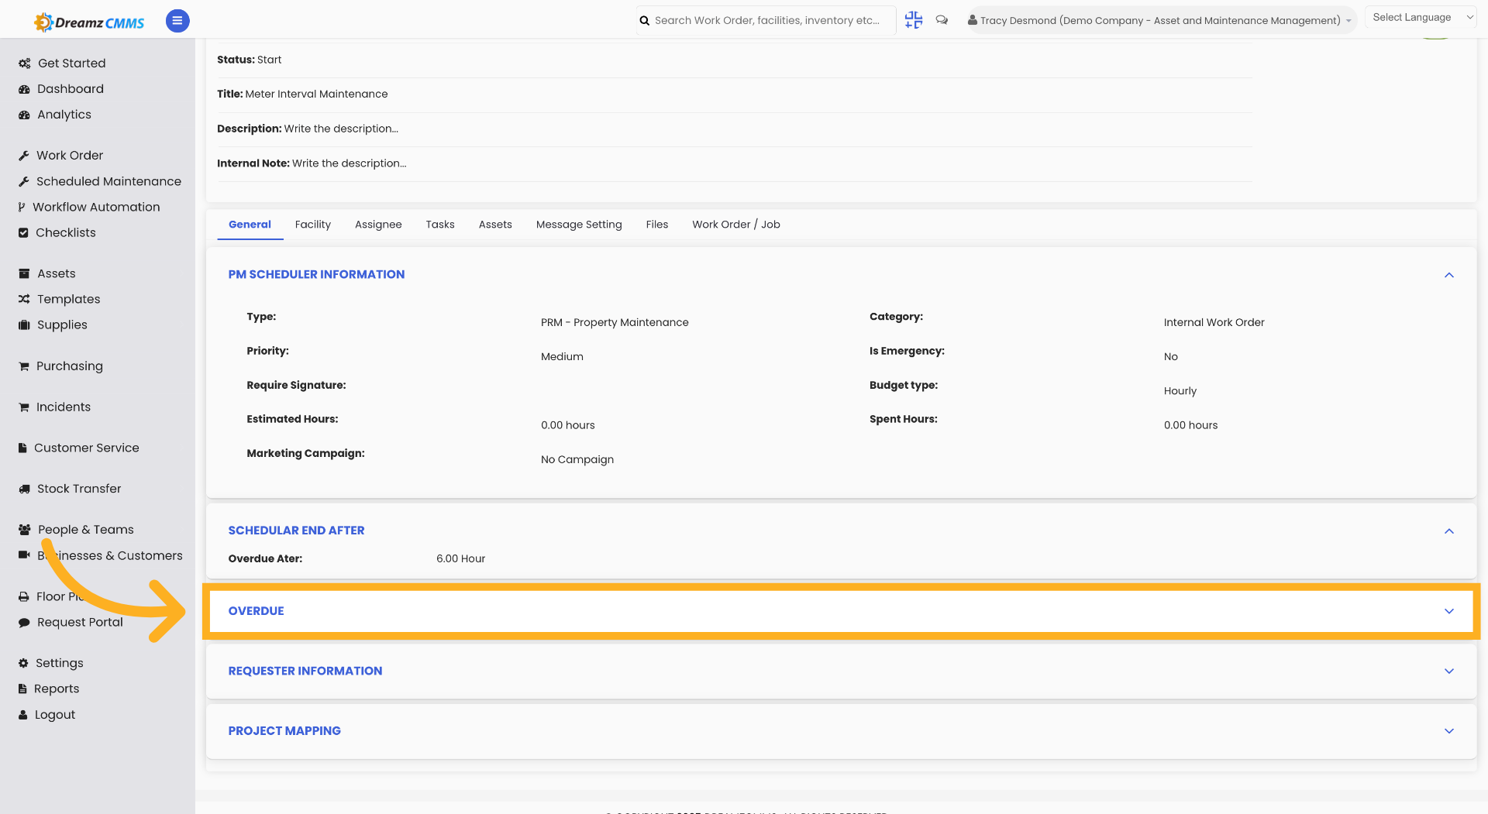Click the REQUESTER INFORMATION heading
The height and width of the screenshot is (814, 1488).
[305, 671]
